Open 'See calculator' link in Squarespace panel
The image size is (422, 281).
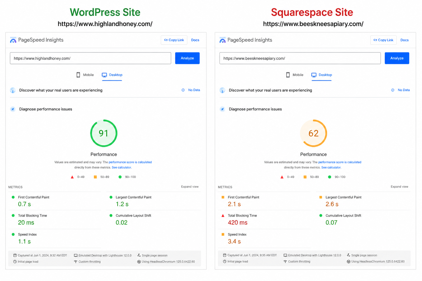(331, 167)
